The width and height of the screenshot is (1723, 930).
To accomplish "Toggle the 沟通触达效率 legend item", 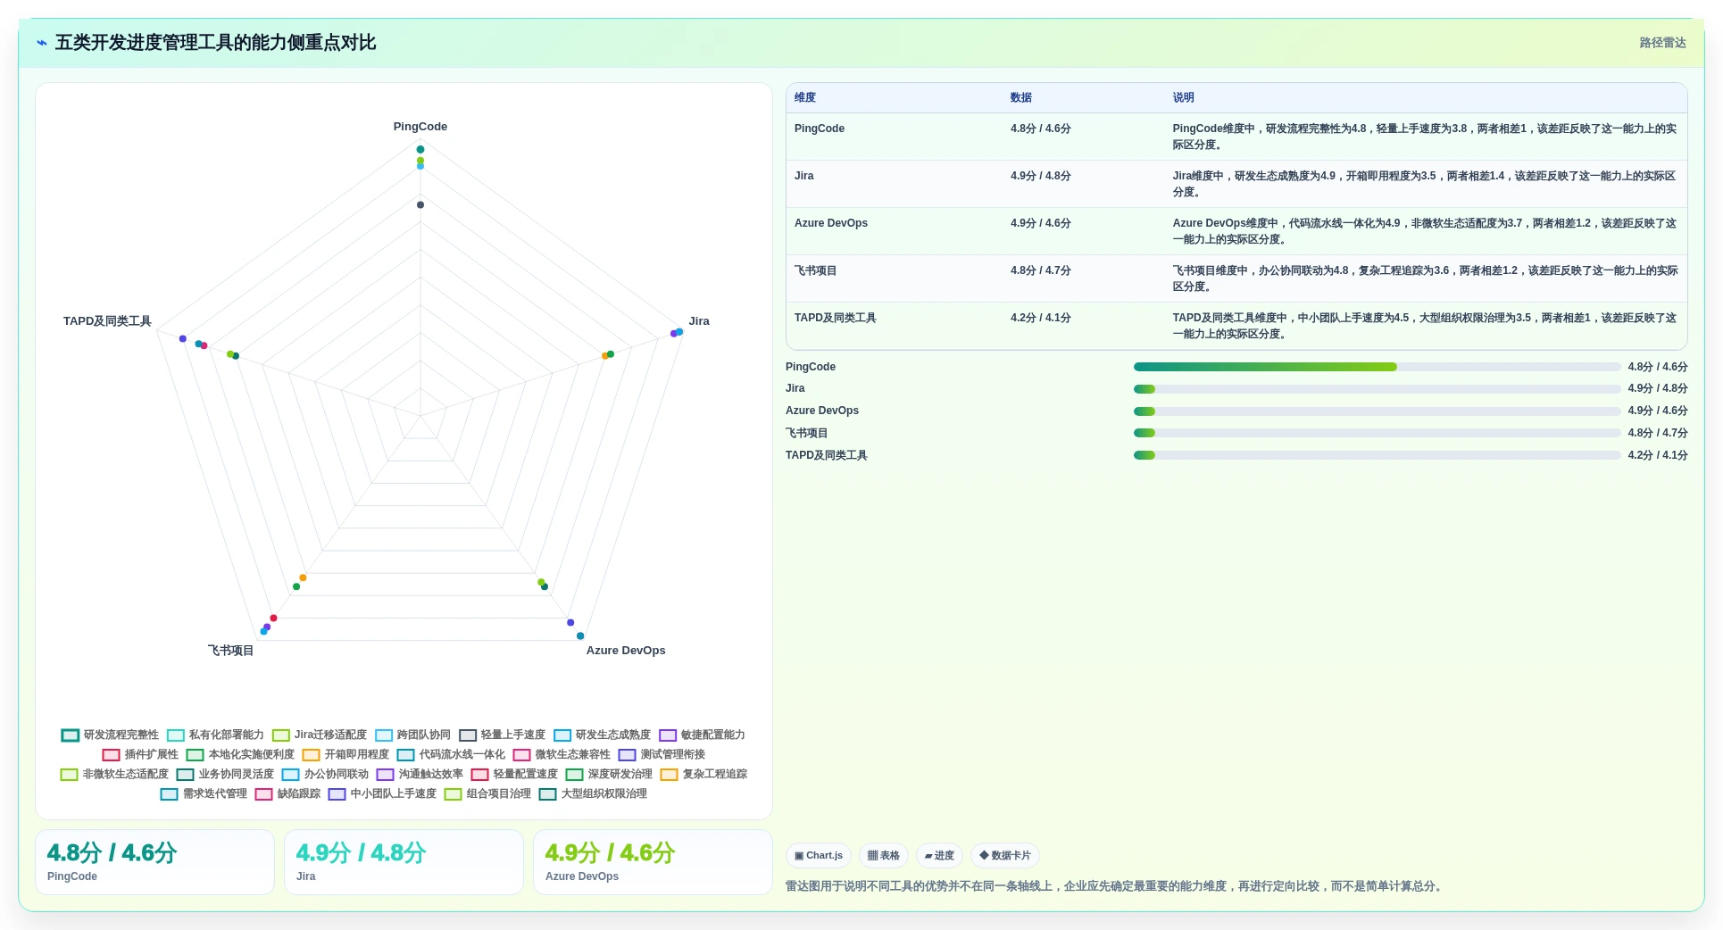I will (420, 774).
